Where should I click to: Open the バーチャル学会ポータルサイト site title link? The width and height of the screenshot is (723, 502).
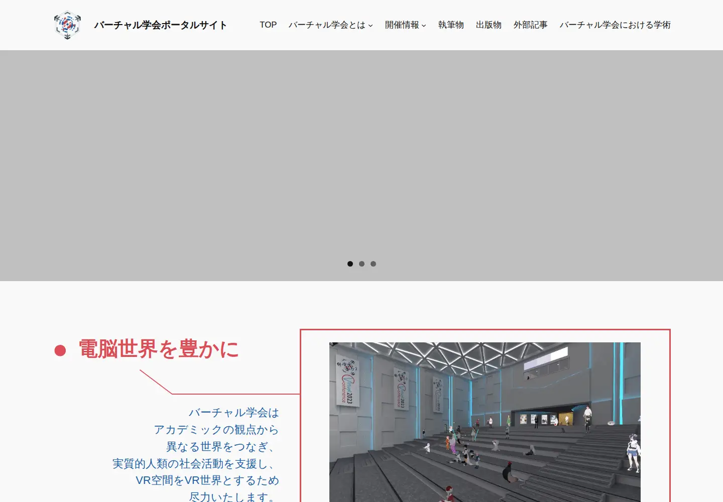pos(161,25)
